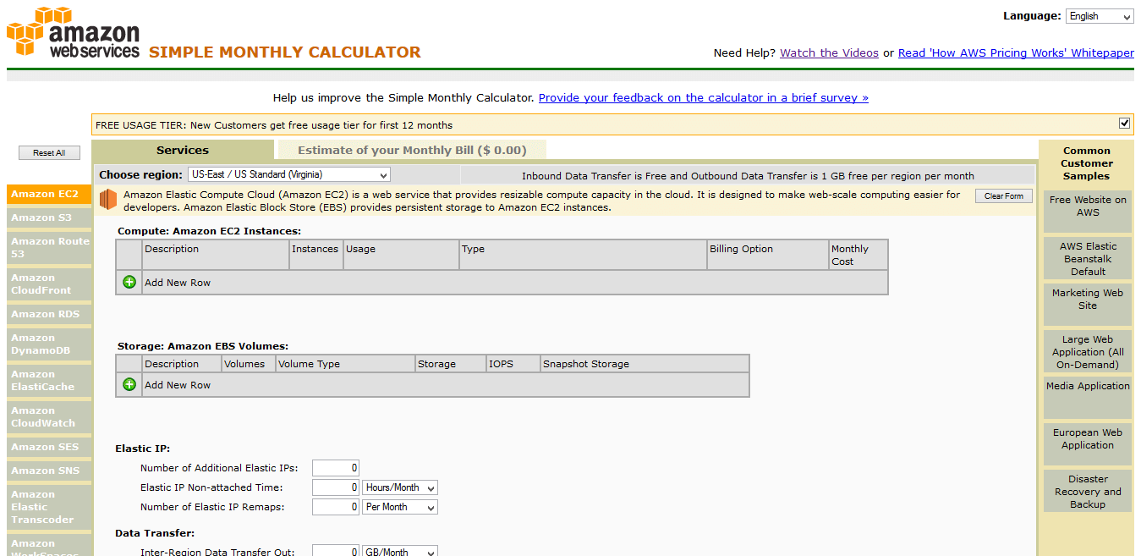The image size is (1141, 556).
Task: Click Add New Row text in EC2 Instances table
Action: 178,283
